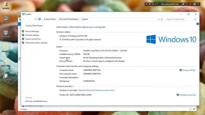Image resolution: width=205 pixels, height=115 pixels.
Task: Click the recorder pencil draw icon
Action: click(x=183, y=4)
